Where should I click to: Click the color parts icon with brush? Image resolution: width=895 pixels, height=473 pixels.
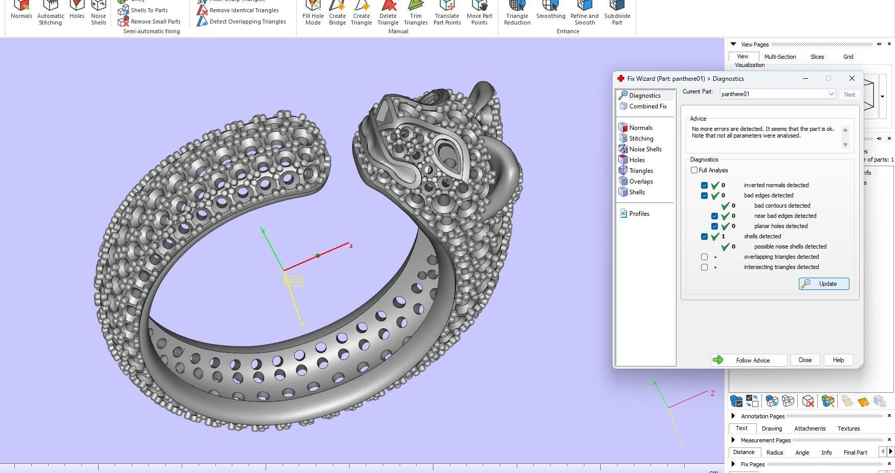[x=828, y=401]
